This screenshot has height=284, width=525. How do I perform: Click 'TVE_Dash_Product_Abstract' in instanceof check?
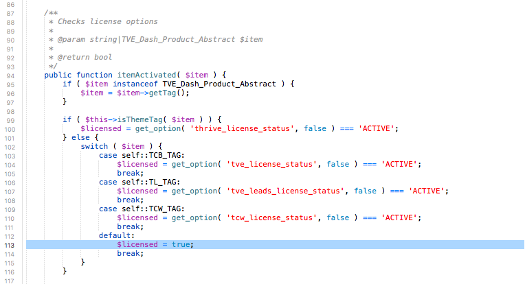click(x=219, y=84)
